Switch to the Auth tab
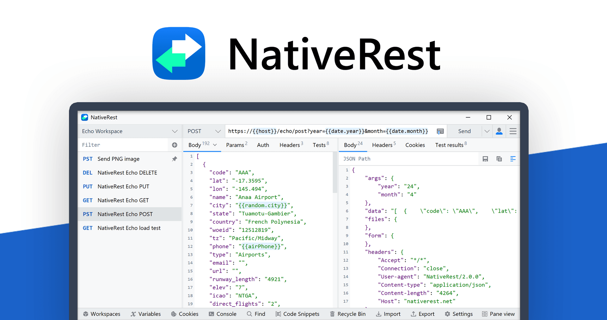This screenshot has height=320, width=607. [263, 145]
